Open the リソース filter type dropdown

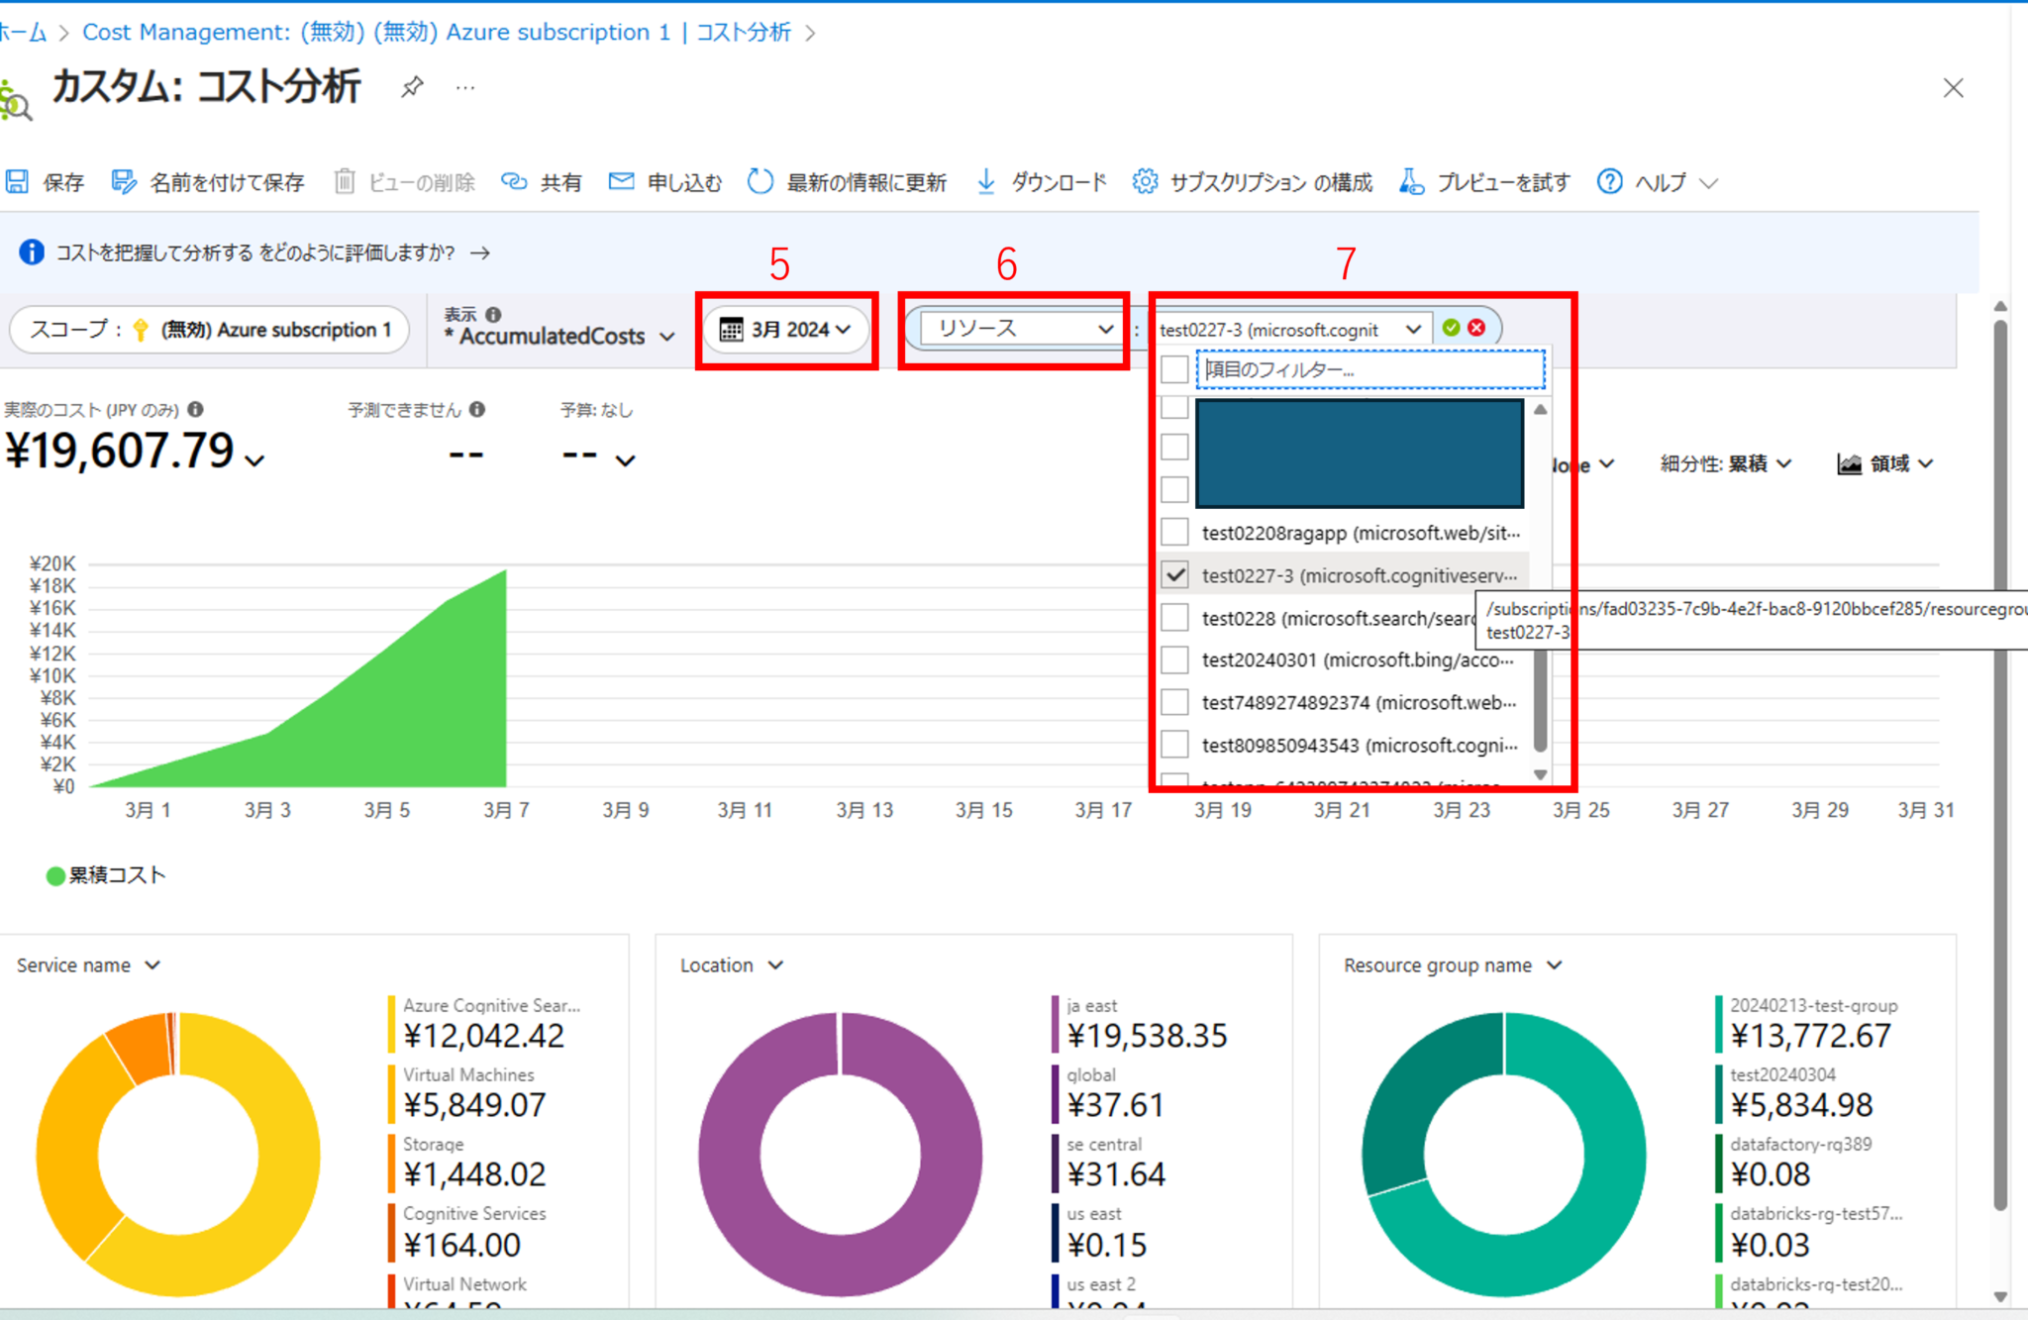[x=1014, y=328]
